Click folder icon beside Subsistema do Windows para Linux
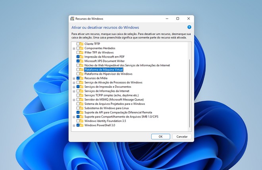Viewport: 262px width, 170px height. click(x=81, y=108)
